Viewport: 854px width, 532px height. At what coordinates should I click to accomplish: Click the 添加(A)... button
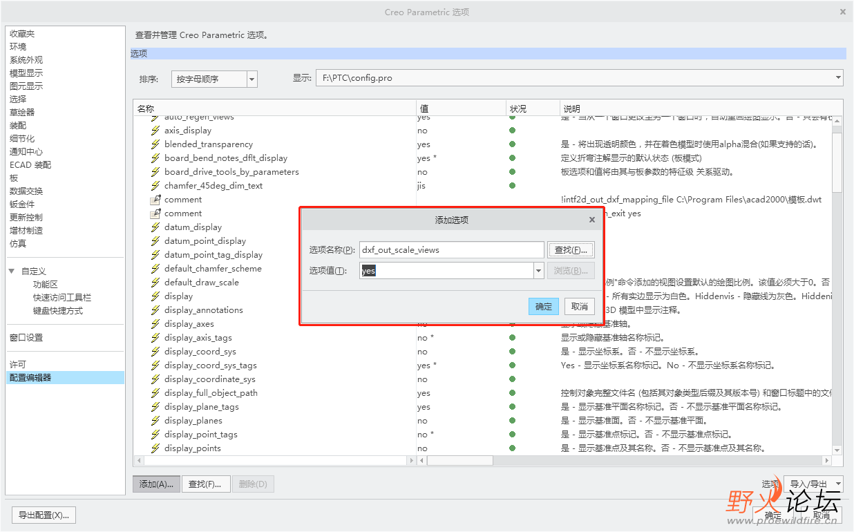pyautogui.click(x=157, y=484)
